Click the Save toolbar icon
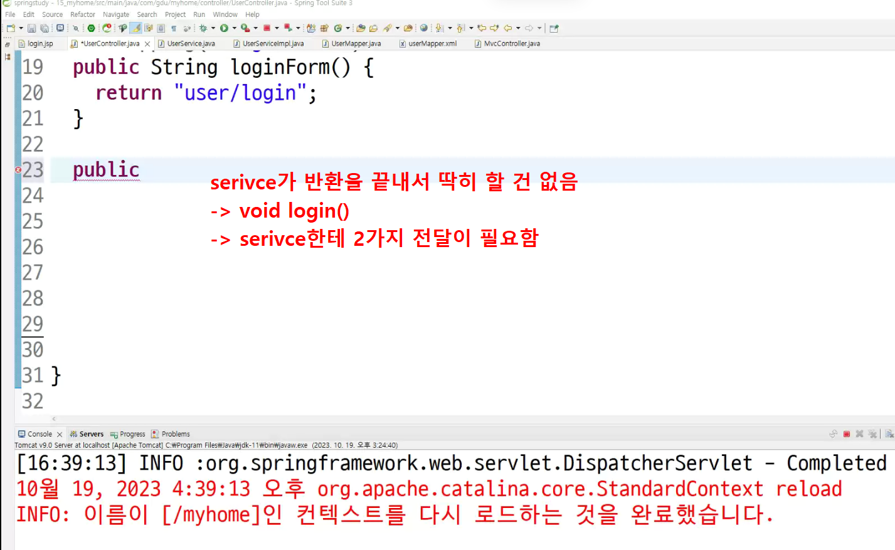The image size is (895, 550). click(31, 28)
